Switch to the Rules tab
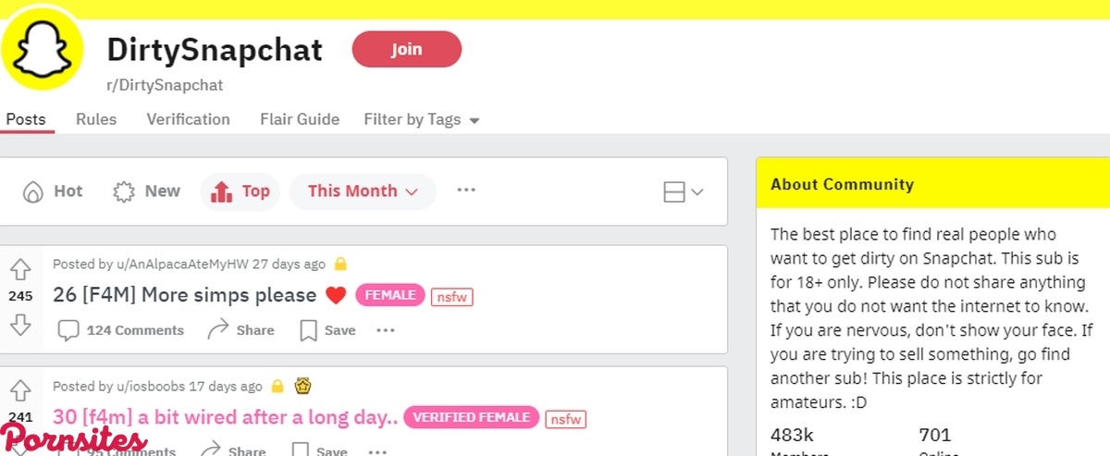Image resolution: width=1110 pixels, height=456 pixels. pos(96,119)
